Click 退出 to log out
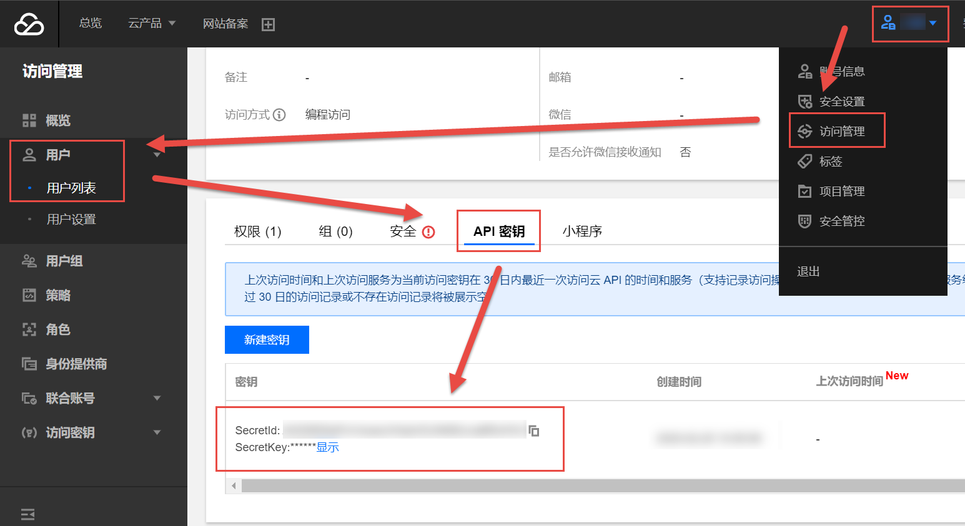This screenshot has height=526, width=965. (808, 271)
